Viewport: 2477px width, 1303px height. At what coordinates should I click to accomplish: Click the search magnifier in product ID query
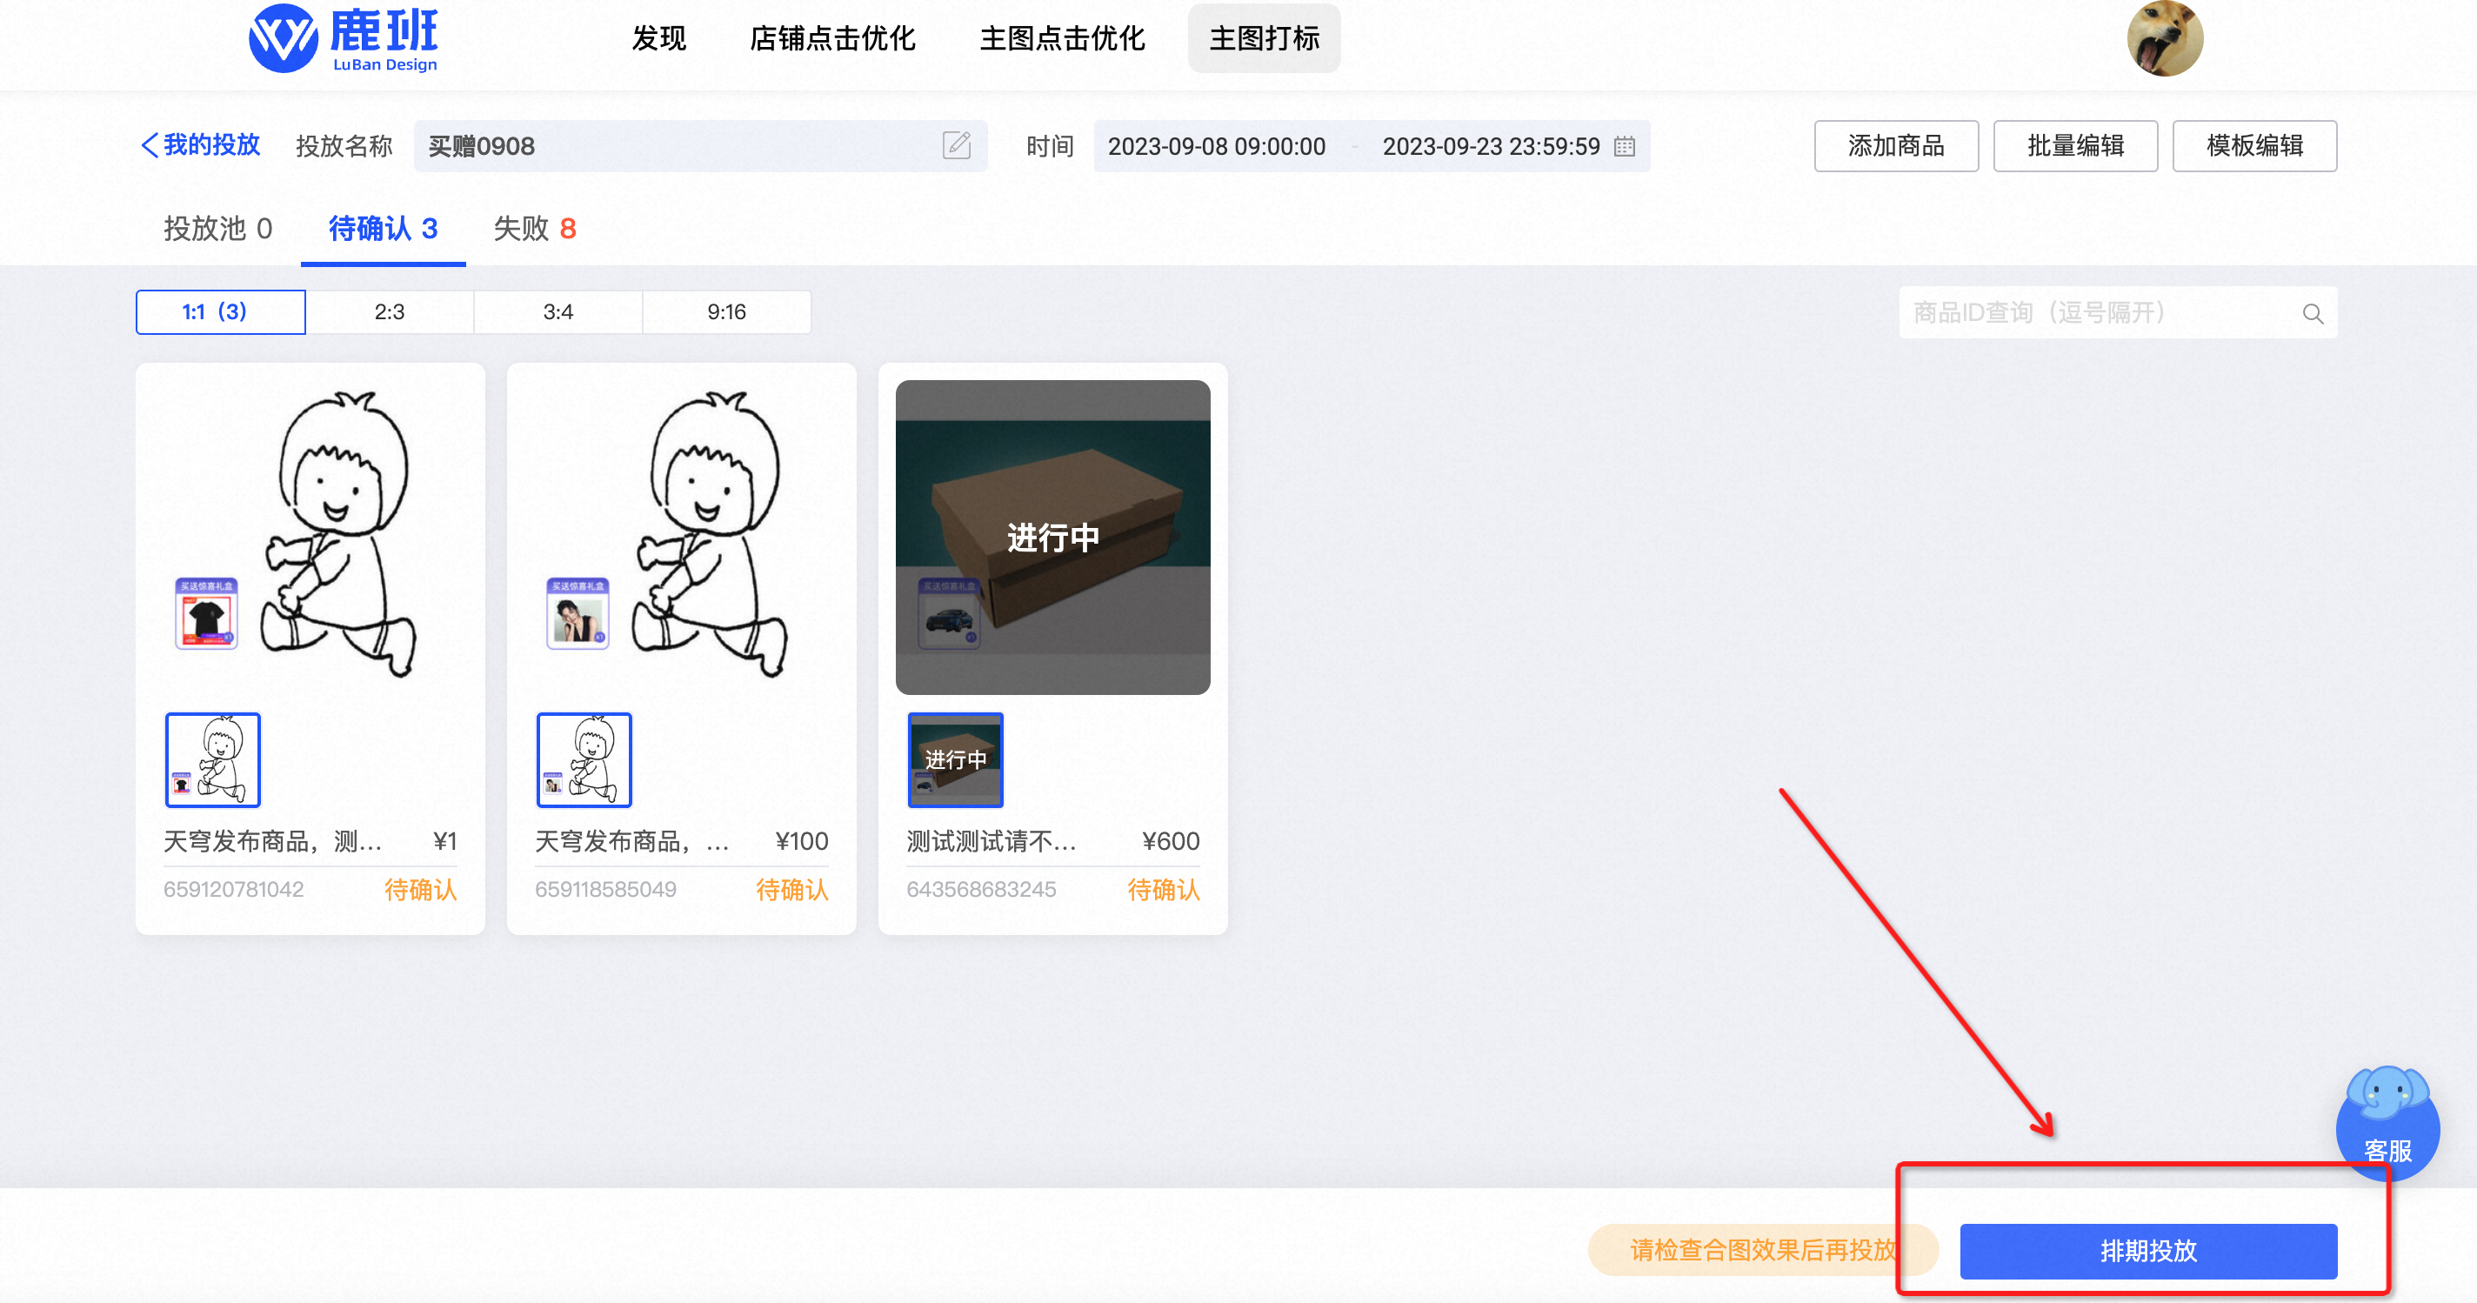tap(2313, 313)
